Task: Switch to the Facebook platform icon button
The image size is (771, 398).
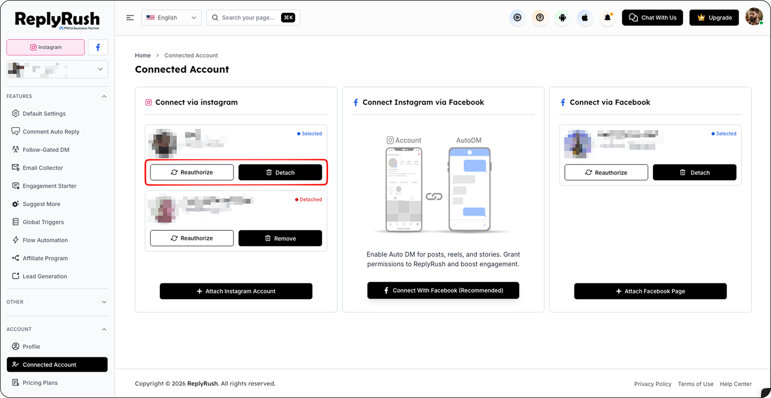Action: [98, 47]
